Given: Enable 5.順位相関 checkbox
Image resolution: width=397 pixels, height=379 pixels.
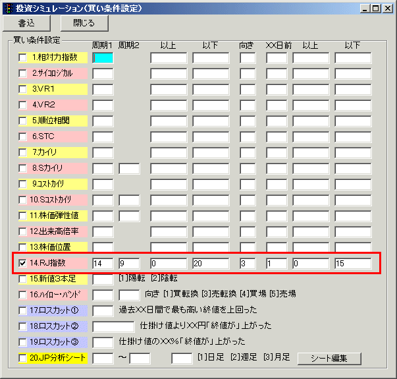Looking at the screenshot, I should pyautogui.click(x=22, y=121).
